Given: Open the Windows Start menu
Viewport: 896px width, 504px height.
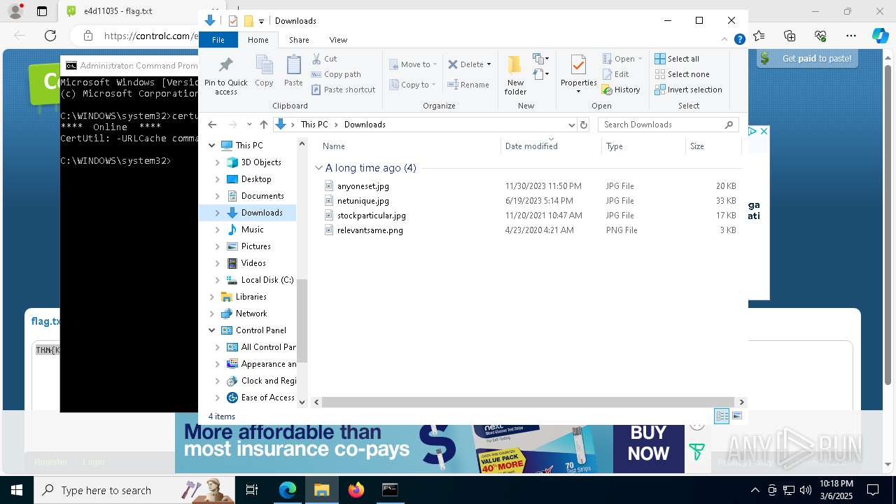Looking at the screenshot, I should [x=16, y=490].
